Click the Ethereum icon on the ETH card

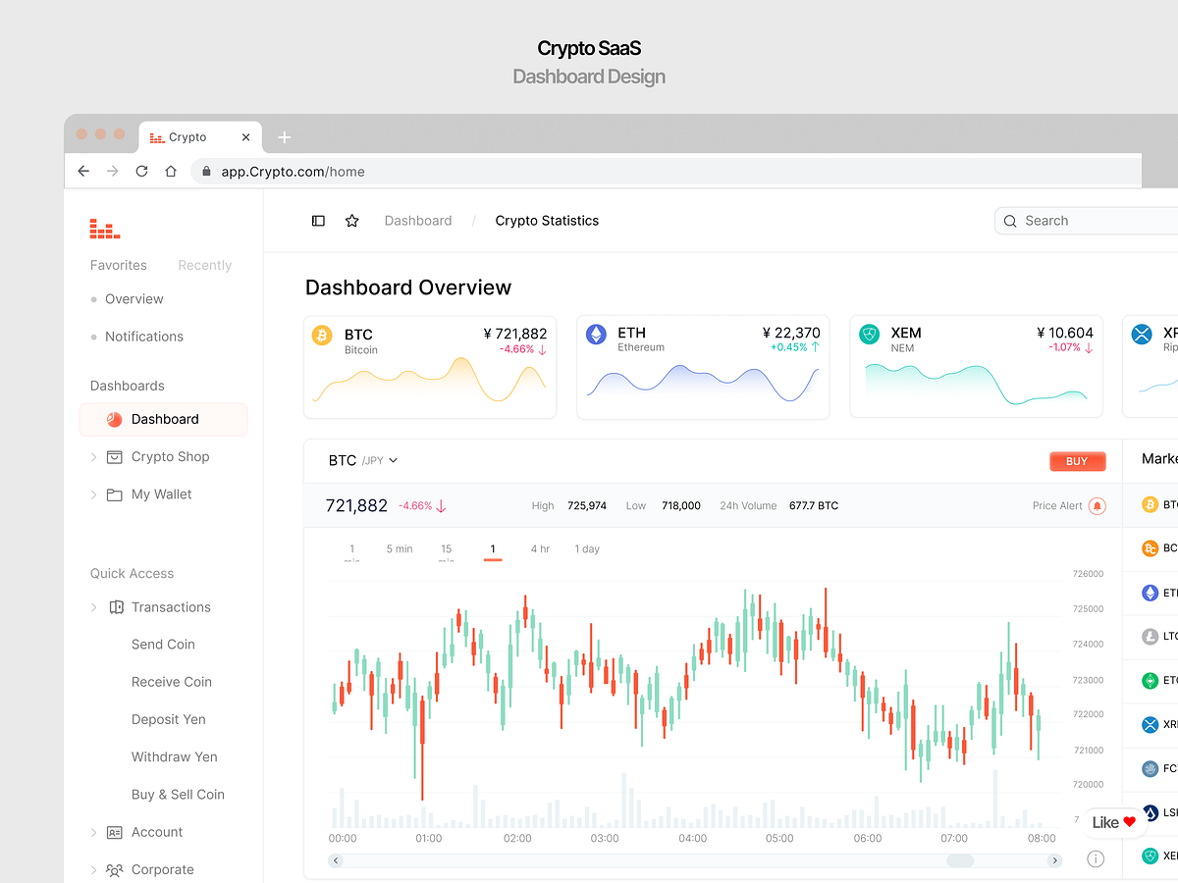click(595, 334)
